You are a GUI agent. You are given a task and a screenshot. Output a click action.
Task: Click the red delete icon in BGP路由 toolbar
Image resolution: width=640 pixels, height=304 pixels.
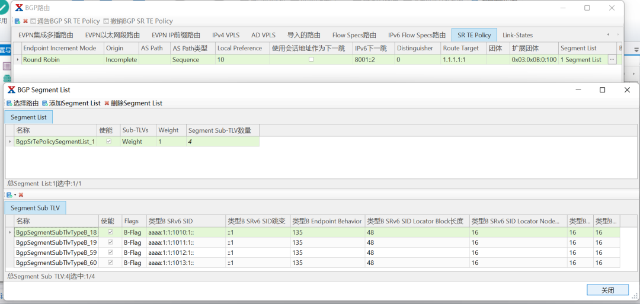coord(25,21)
